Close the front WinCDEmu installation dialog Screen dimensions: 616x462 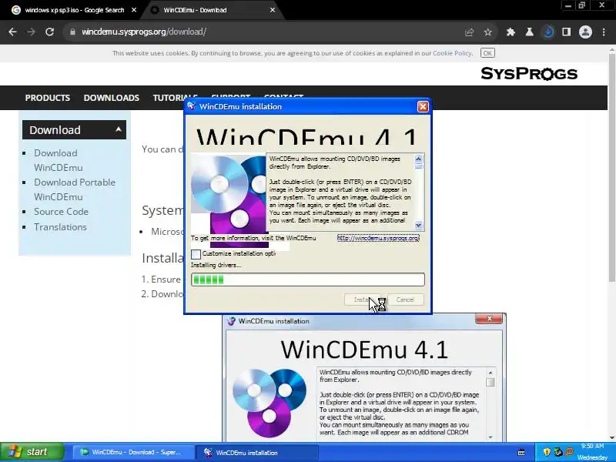(x=423, y=106)
